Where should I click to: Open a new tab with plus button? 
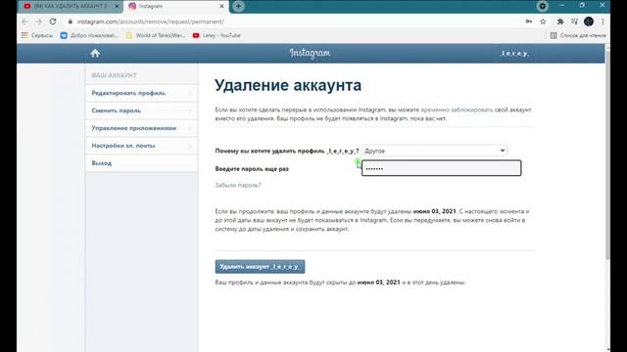[238, 6]
